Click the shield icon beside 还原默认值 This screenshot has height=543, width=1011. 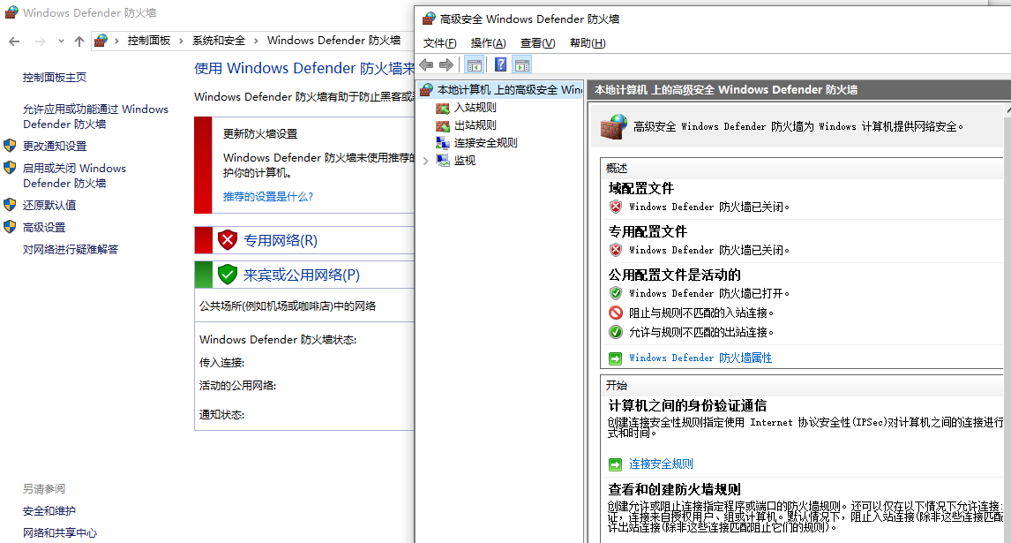10,205
